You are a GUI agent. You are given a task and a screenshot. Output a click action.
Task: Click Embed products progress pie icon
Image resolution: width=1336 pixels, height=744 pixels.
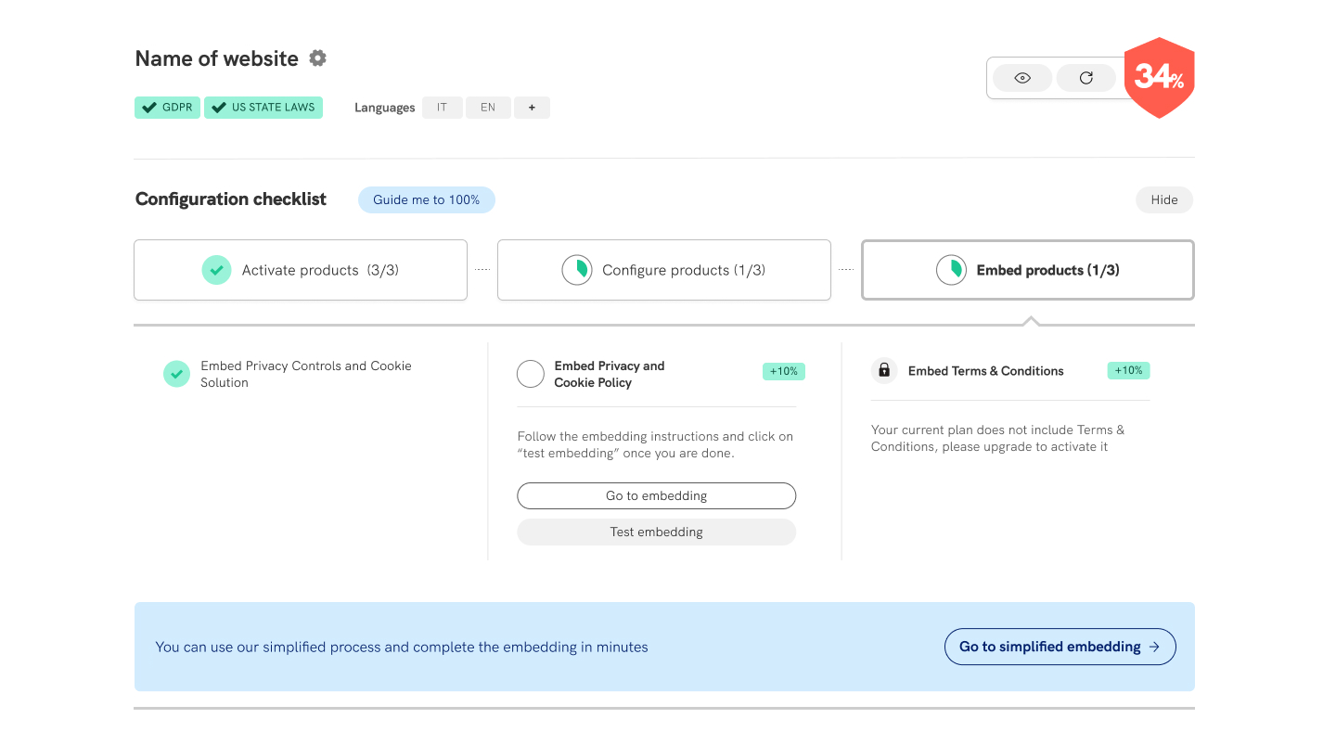click(951, 270)
